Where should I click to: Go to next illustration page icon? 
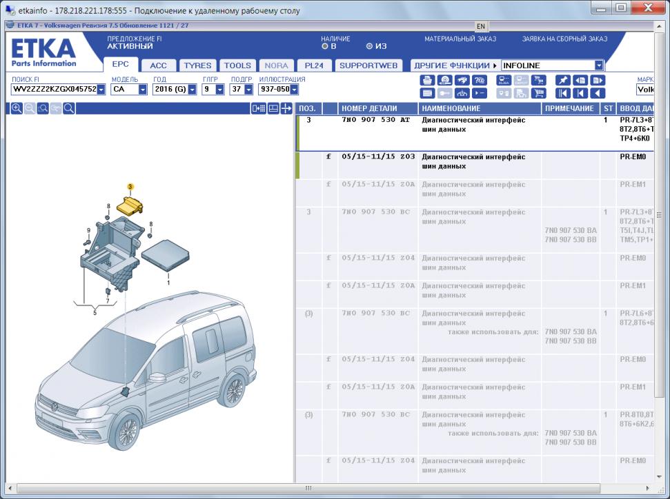point(598,80)
